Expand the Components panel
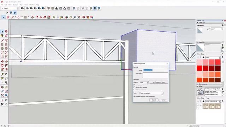Viewport: 226px width, 127px height. coord(198,84)
